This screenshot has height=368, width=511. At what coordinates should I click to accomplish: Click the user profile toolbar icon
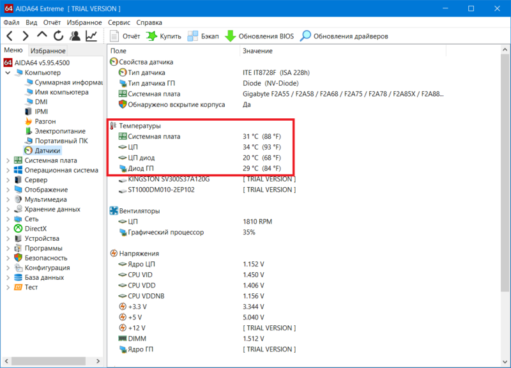[x=75, y=36]
